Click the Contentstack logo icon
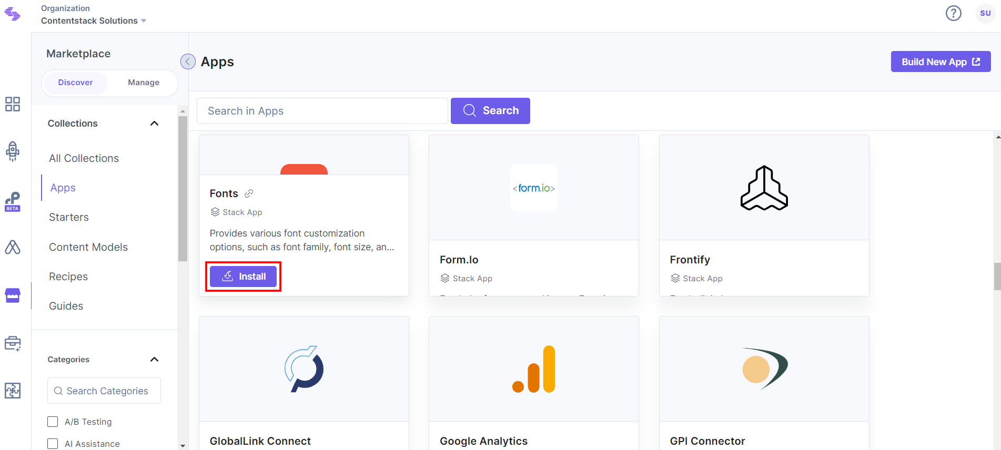Screen dimensions: 1001x450 click(x=13, y=14)
